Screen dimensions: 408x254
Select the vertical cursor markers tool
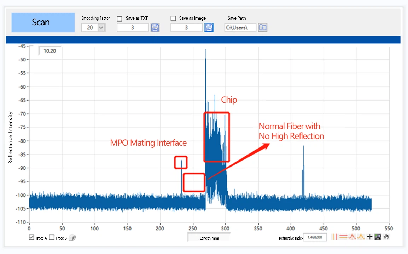(334, 237)
